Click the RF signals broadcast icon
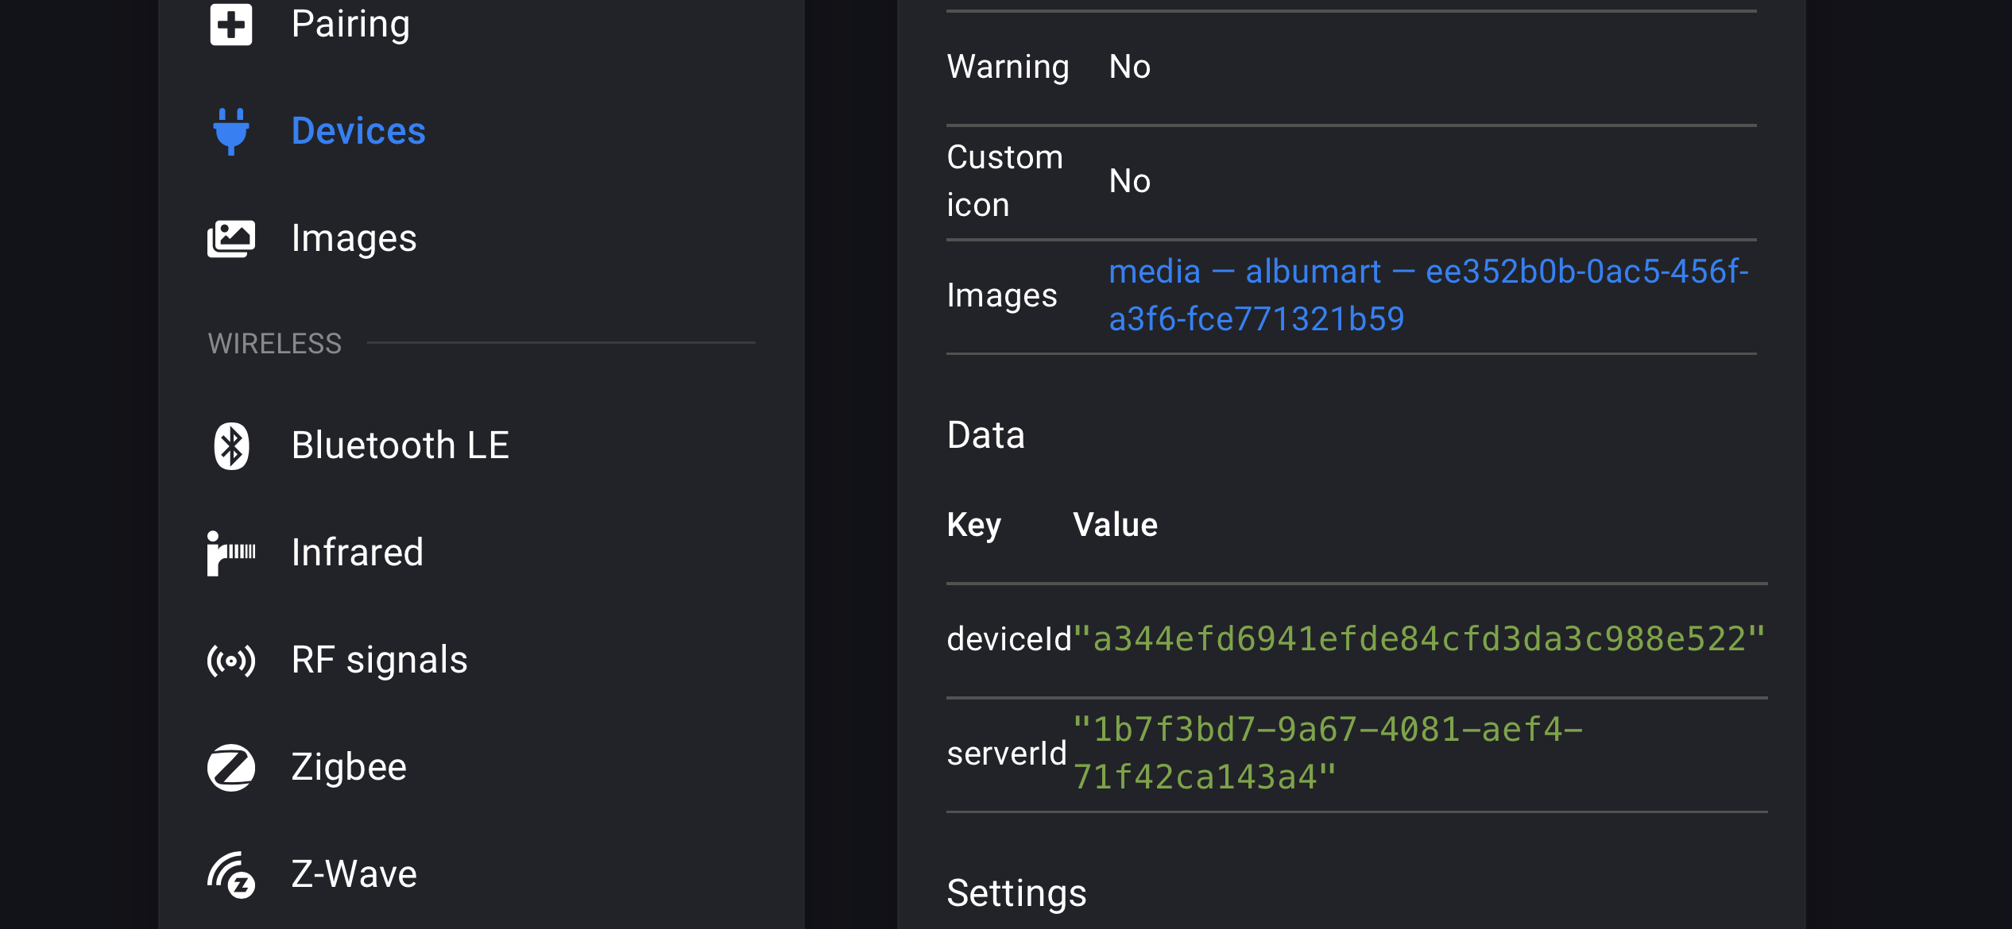The height and width of the screenshot is (929, 2012). coord(230,660)
